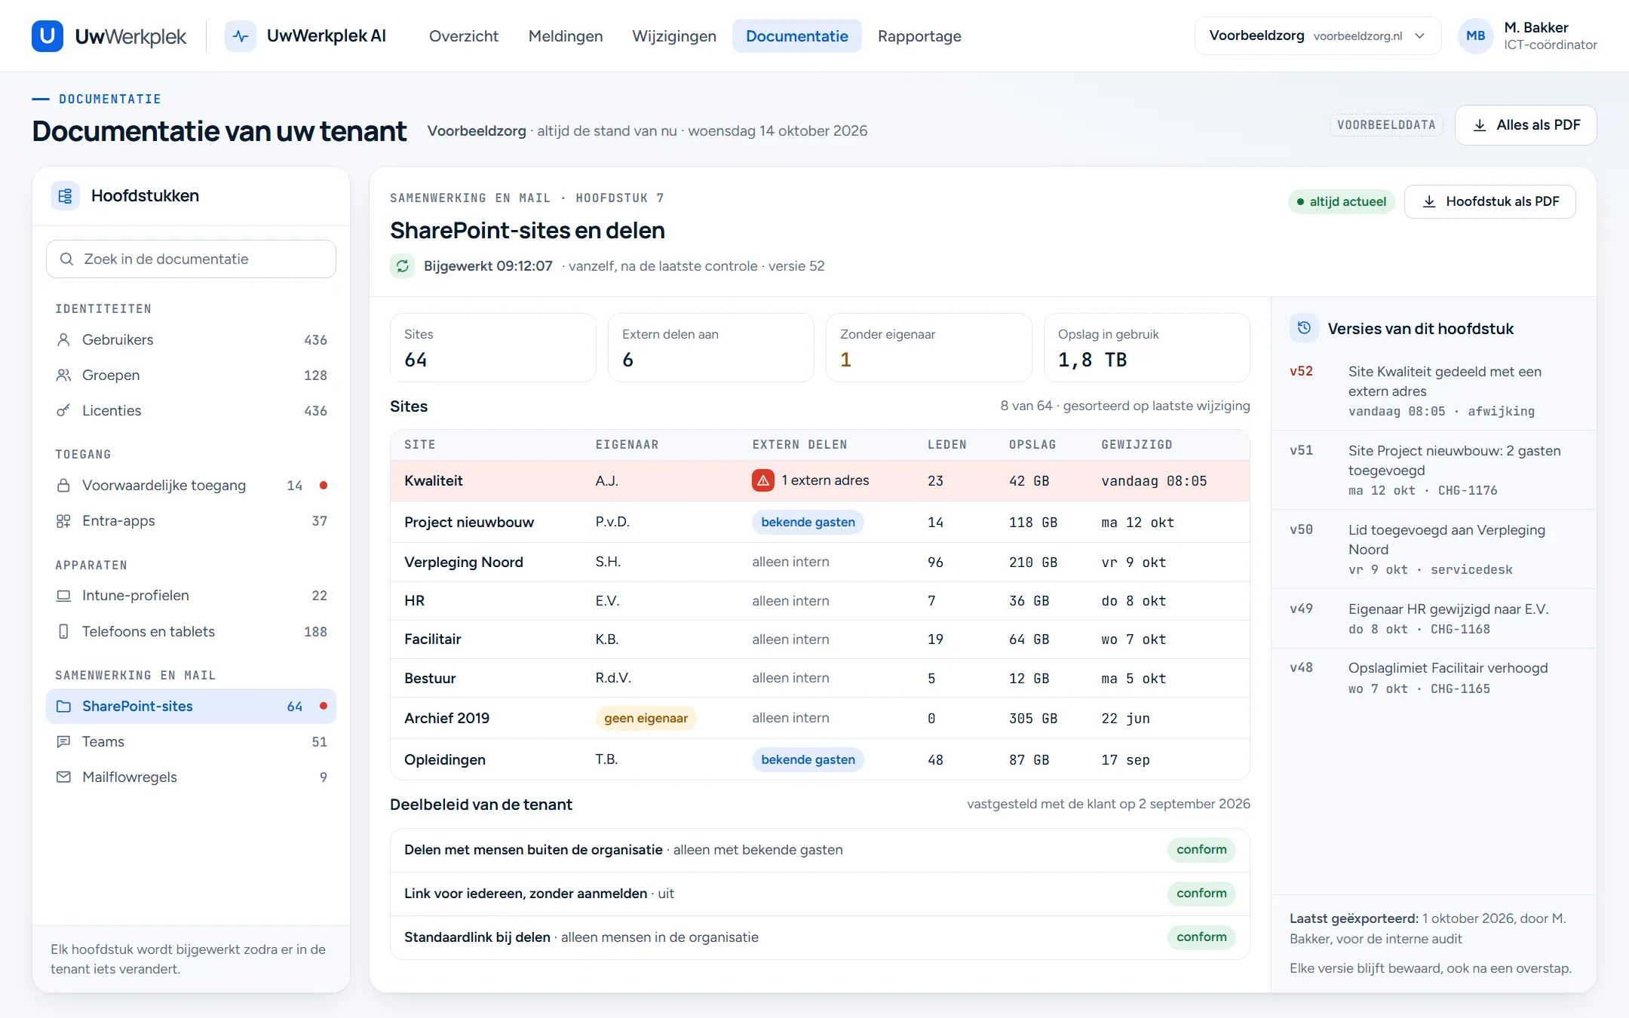Focus the Zoek in de documentatie field
1629x1018 pixels.
[191, 259]
